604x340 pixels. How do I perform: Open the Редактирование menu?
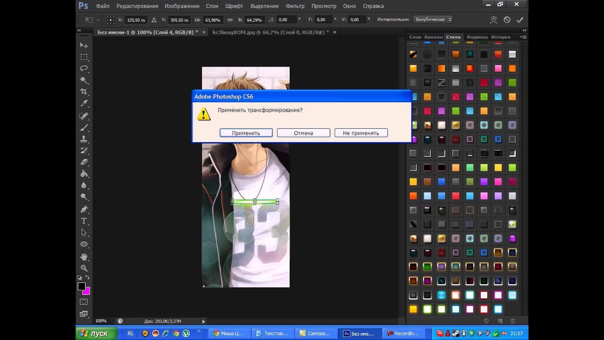click(x=137, y=6)
